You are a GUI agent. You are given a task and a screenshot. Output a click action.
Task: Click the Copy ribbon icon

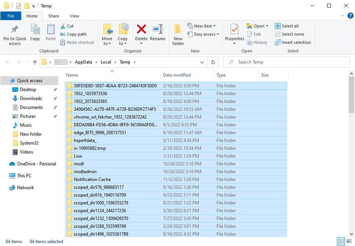click(35, 29)
